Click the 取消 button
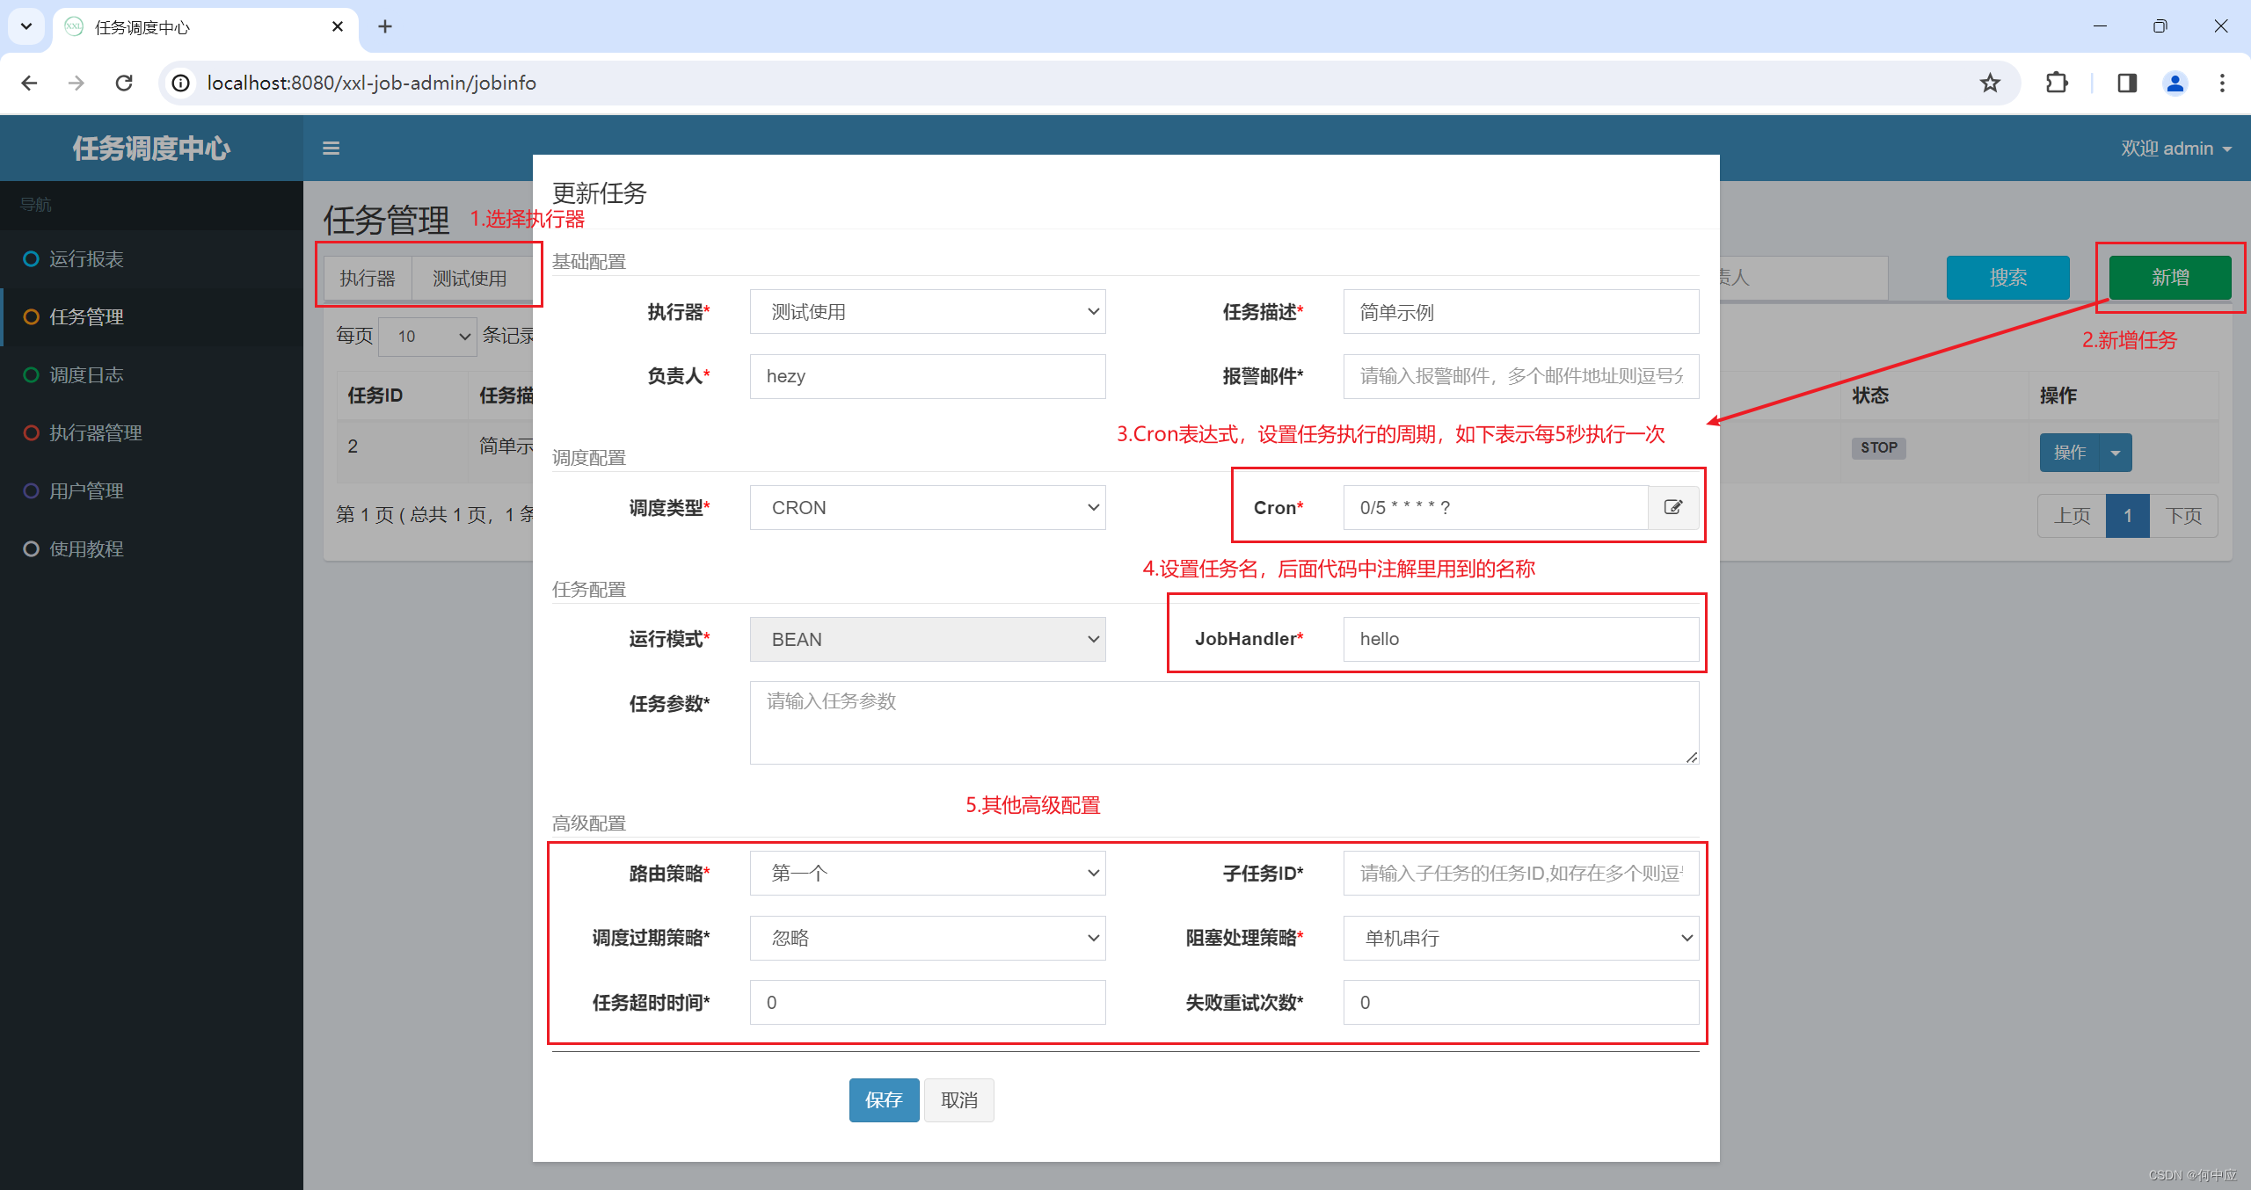 [958, 1099]
